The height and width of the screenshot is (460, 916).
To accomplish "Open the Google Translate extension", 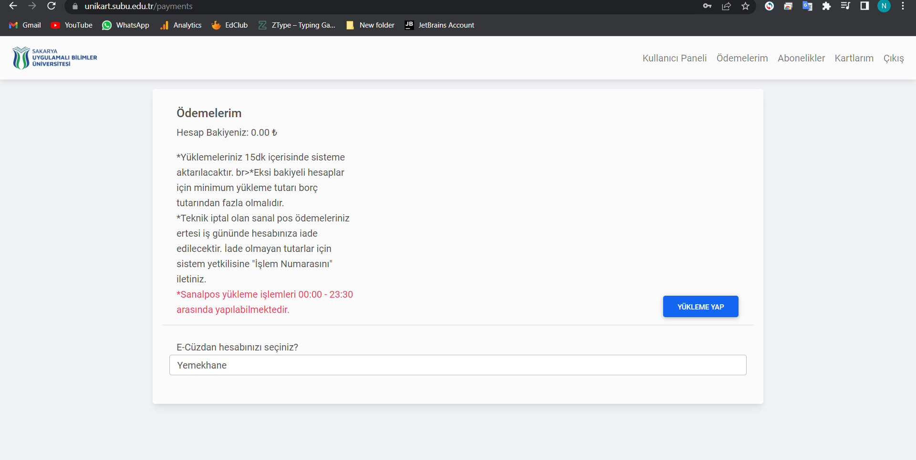I will (x=807, y=6).
